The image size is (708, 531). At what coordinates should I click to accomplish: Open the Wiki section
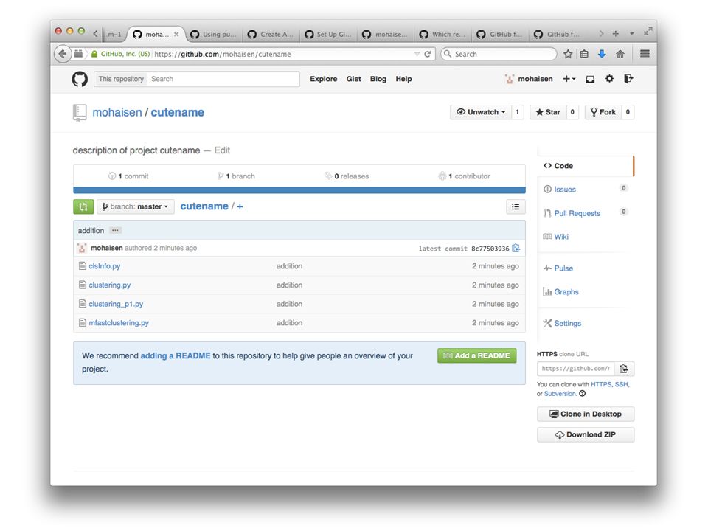pos(561,237)
